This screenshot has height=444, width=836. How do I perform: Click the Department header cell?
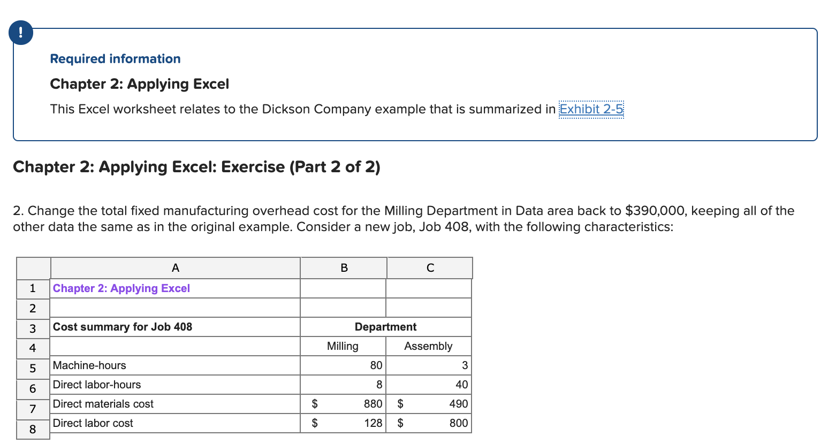click(385, 327)
